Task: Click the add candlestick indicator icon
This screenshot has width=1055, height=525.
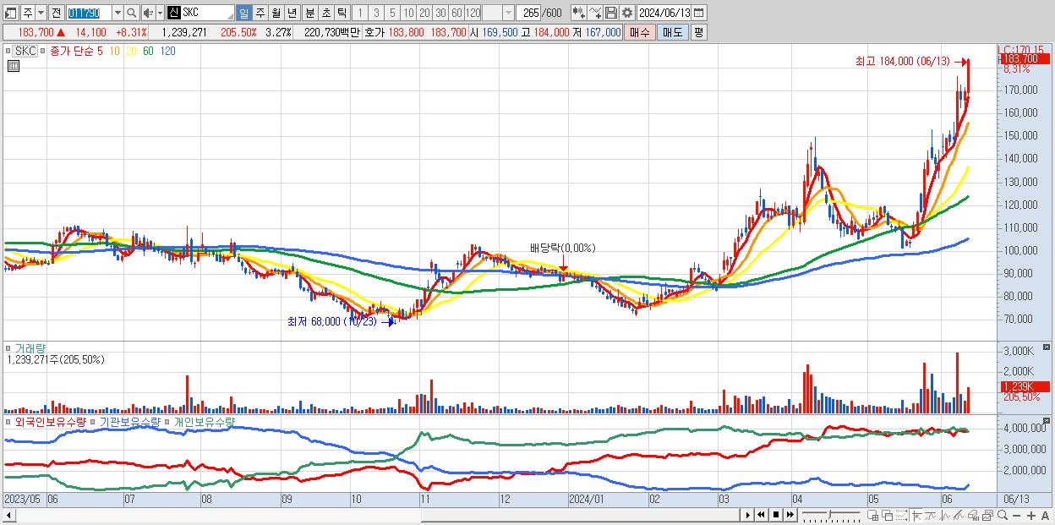Action: (578, 13)
